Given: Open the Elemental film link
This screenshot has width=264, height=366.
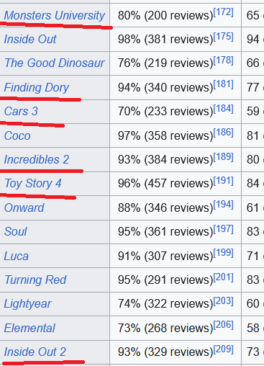Looking at the screenshot, I should pyautogui.click(x=29, y=328).
